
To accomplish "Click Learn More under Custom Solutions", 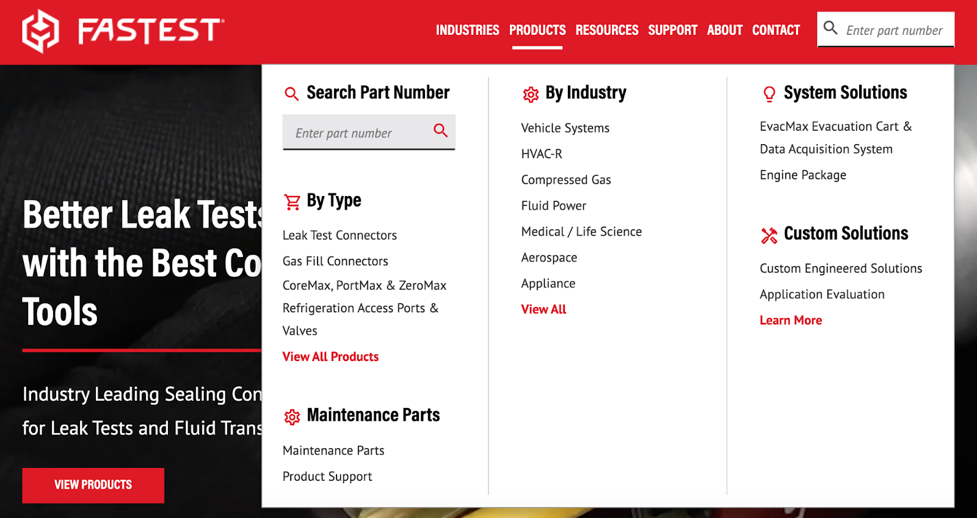I will point(791,320).
